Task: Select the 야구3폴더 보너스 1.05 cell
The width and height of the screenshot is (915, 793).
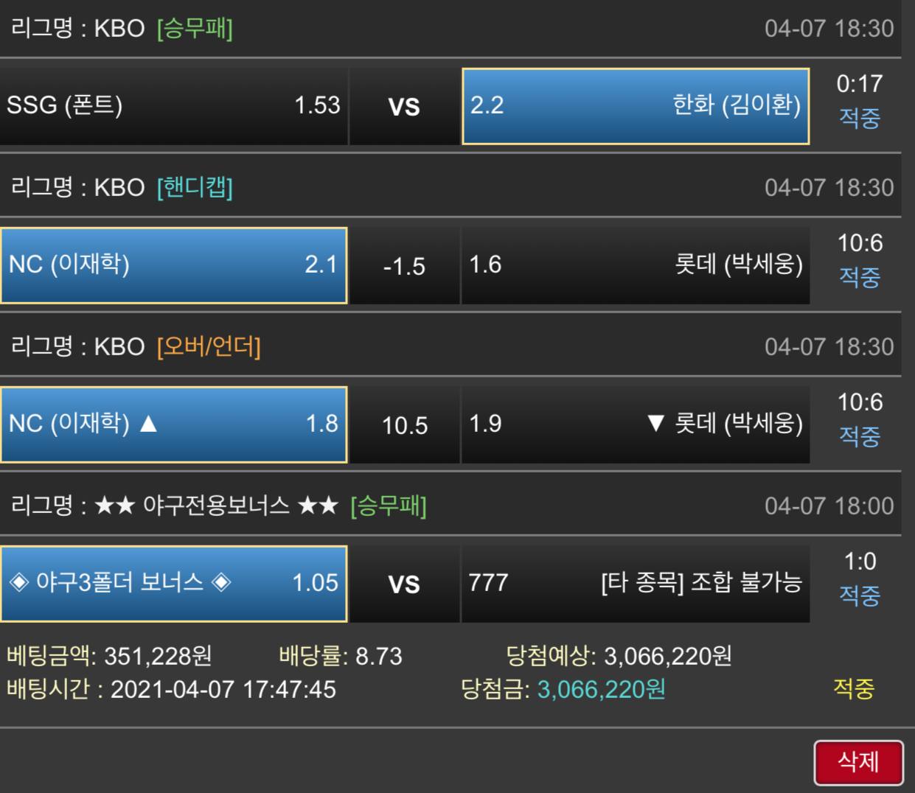Action: pyautogui.click(x=173, y=584)
